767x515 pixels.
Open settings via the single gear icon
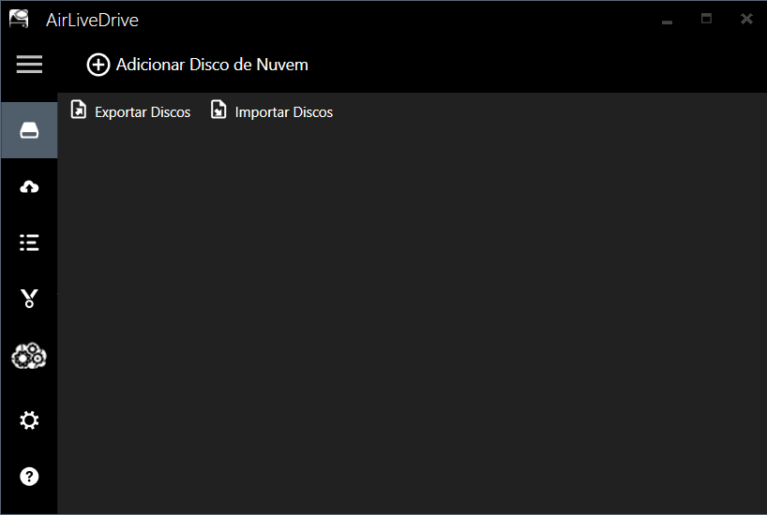pyautogui.click(x=29, y=420)
